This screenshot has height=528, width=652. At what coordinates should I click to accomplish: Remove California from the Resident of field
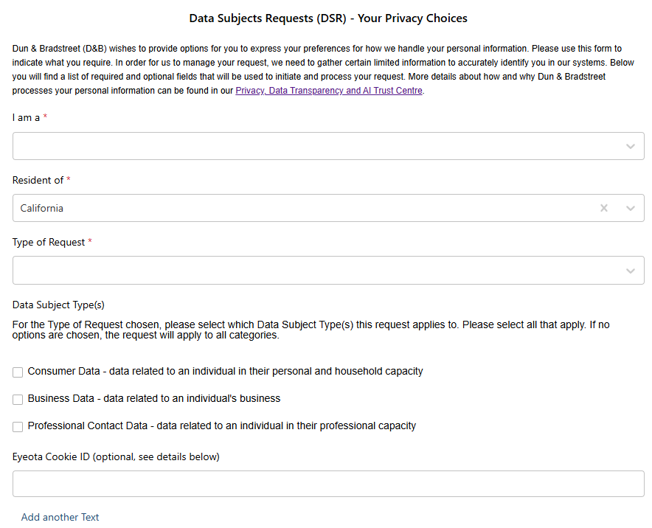(604, 208)
